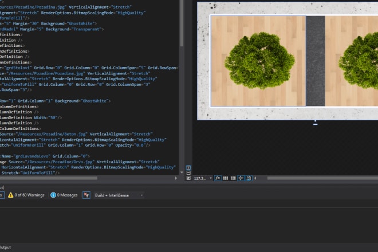Click code editor vertical scrollbar thumb

pyautogui.click(x=182, y=23)
